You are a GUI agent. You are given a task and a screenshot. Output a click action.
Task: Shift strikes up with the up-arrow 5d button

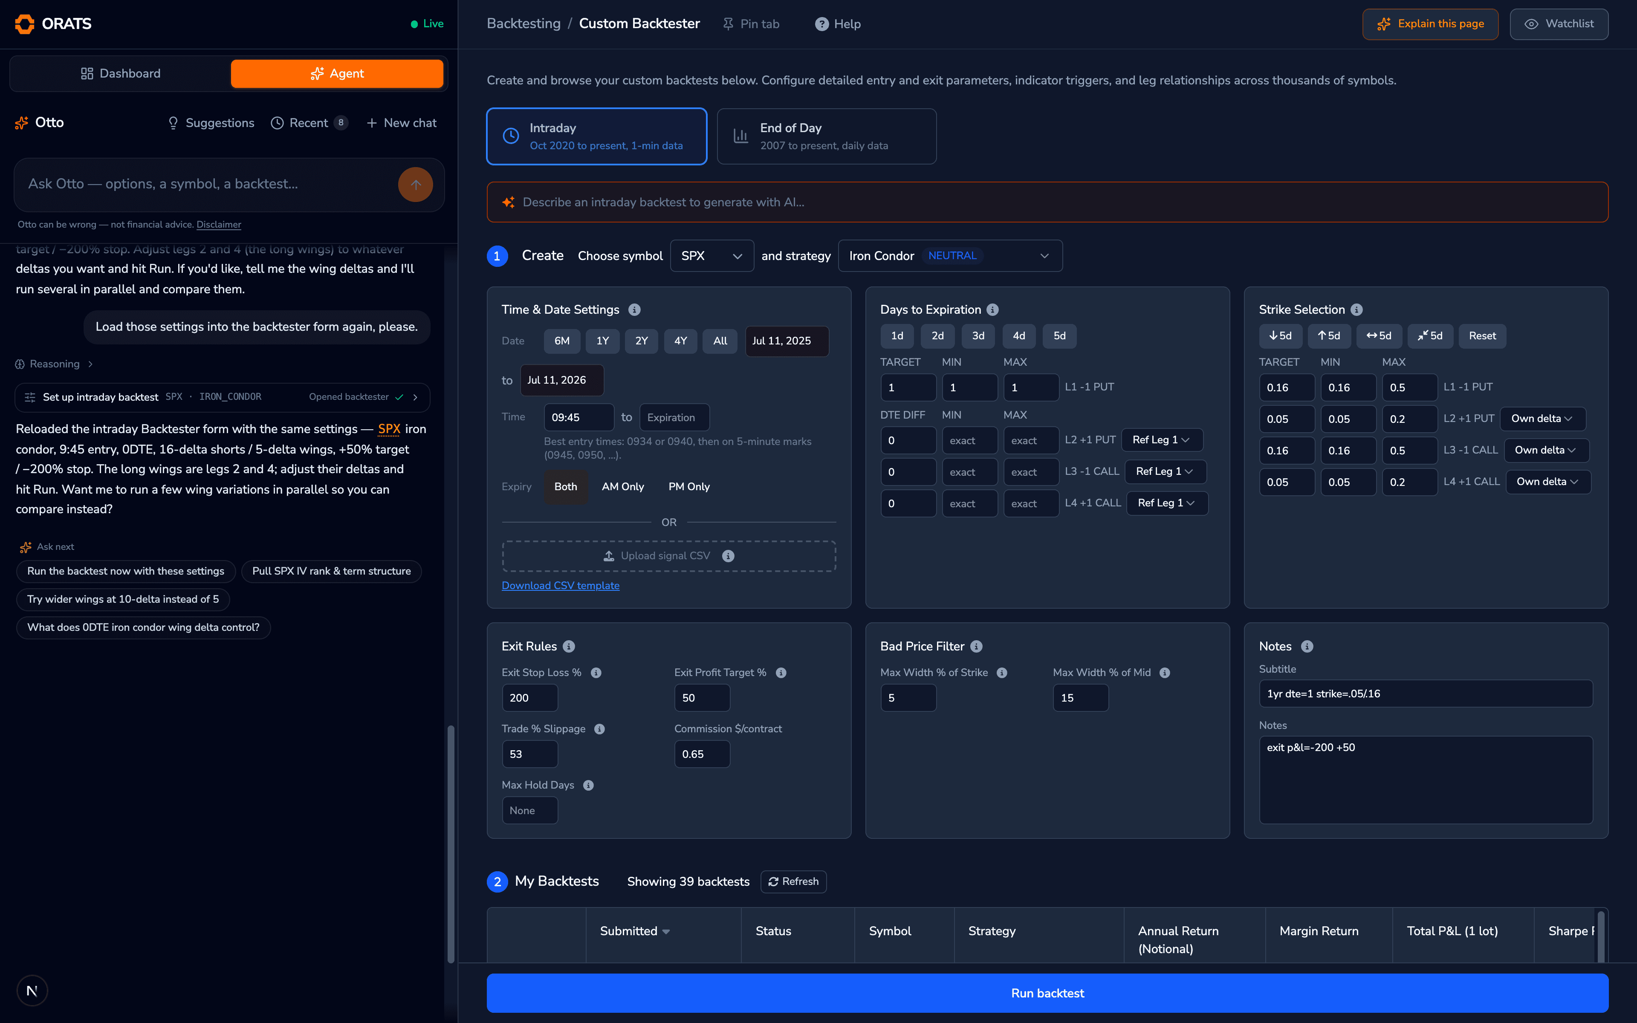coord(1328,335)
